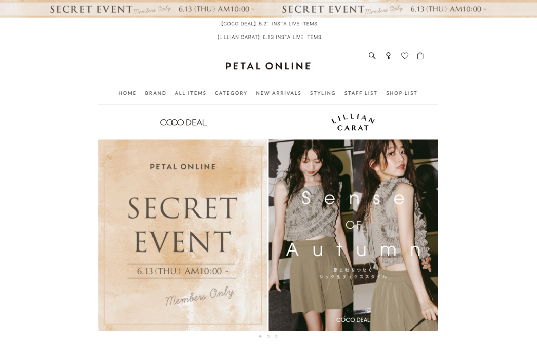Click the account login icon
The height and width of the screenshot is (359, 537).
[389, 56]
